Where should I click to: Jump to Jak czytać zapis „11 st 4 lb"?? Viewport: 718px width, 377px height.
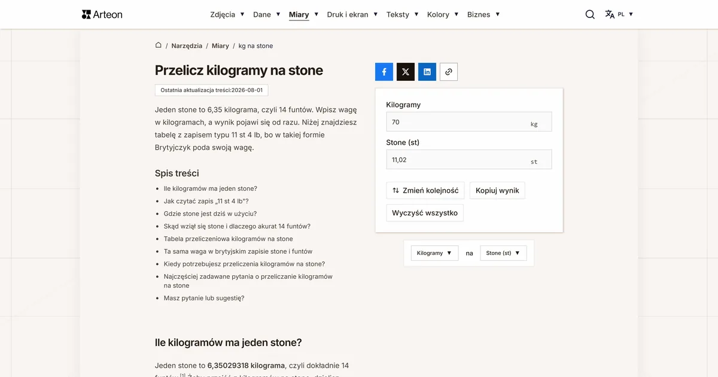(x=206, y=201)
